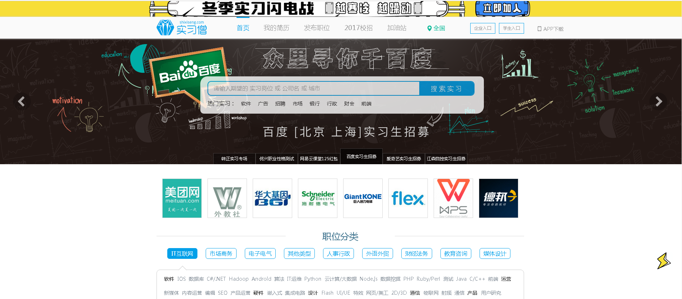
Task: Open the Schneider Electric company logo
Action: coord(318,198)
